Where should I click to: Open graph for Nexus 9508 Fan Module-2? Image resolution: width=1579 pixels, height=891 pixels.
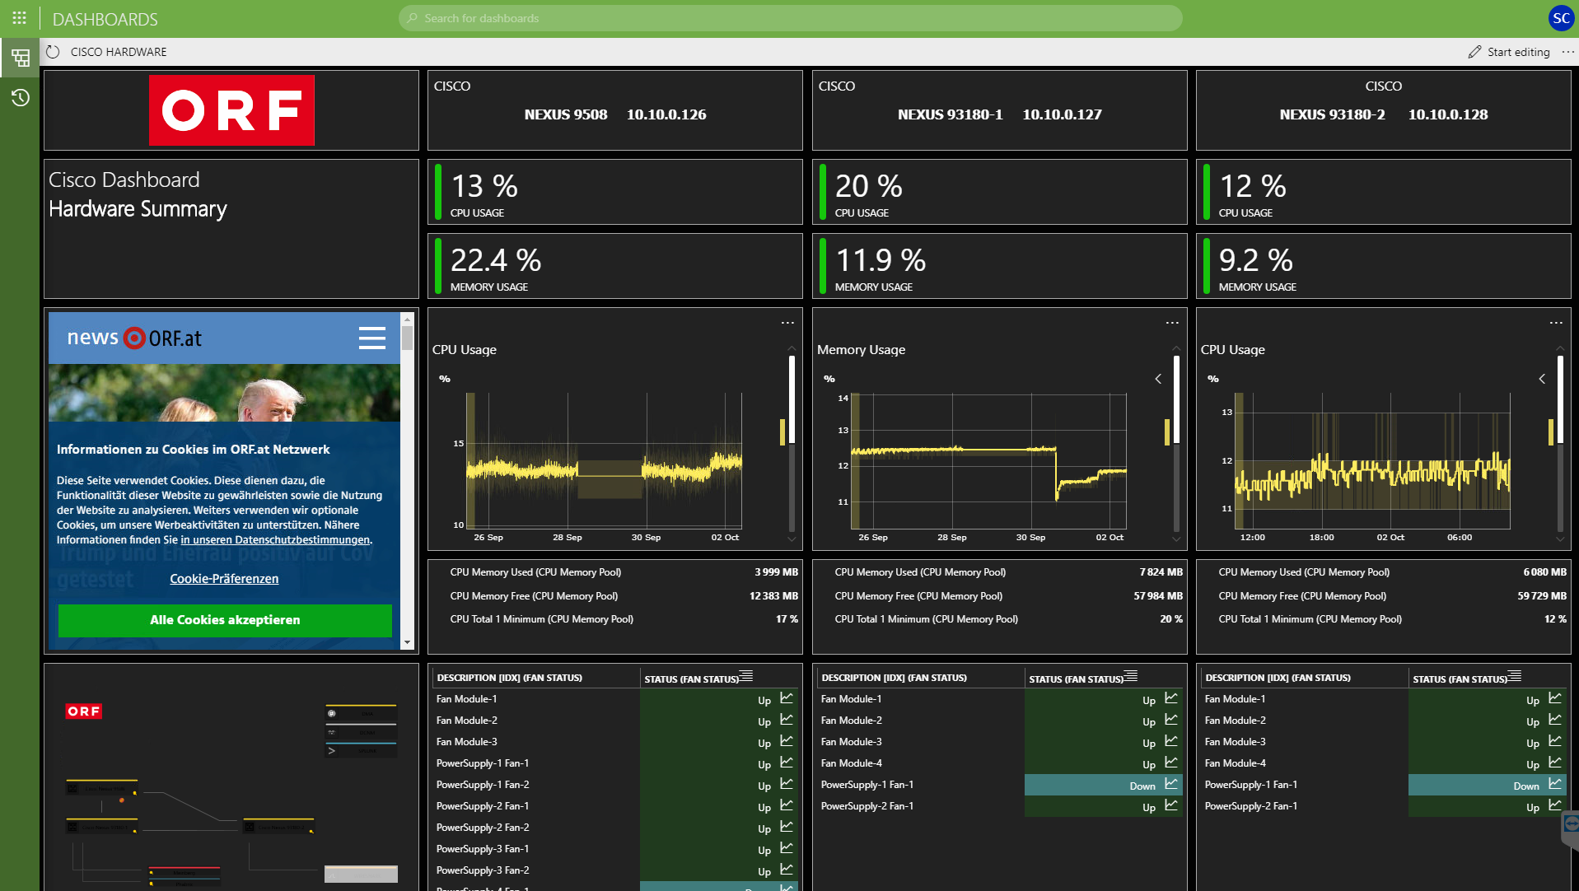[787, 720]
